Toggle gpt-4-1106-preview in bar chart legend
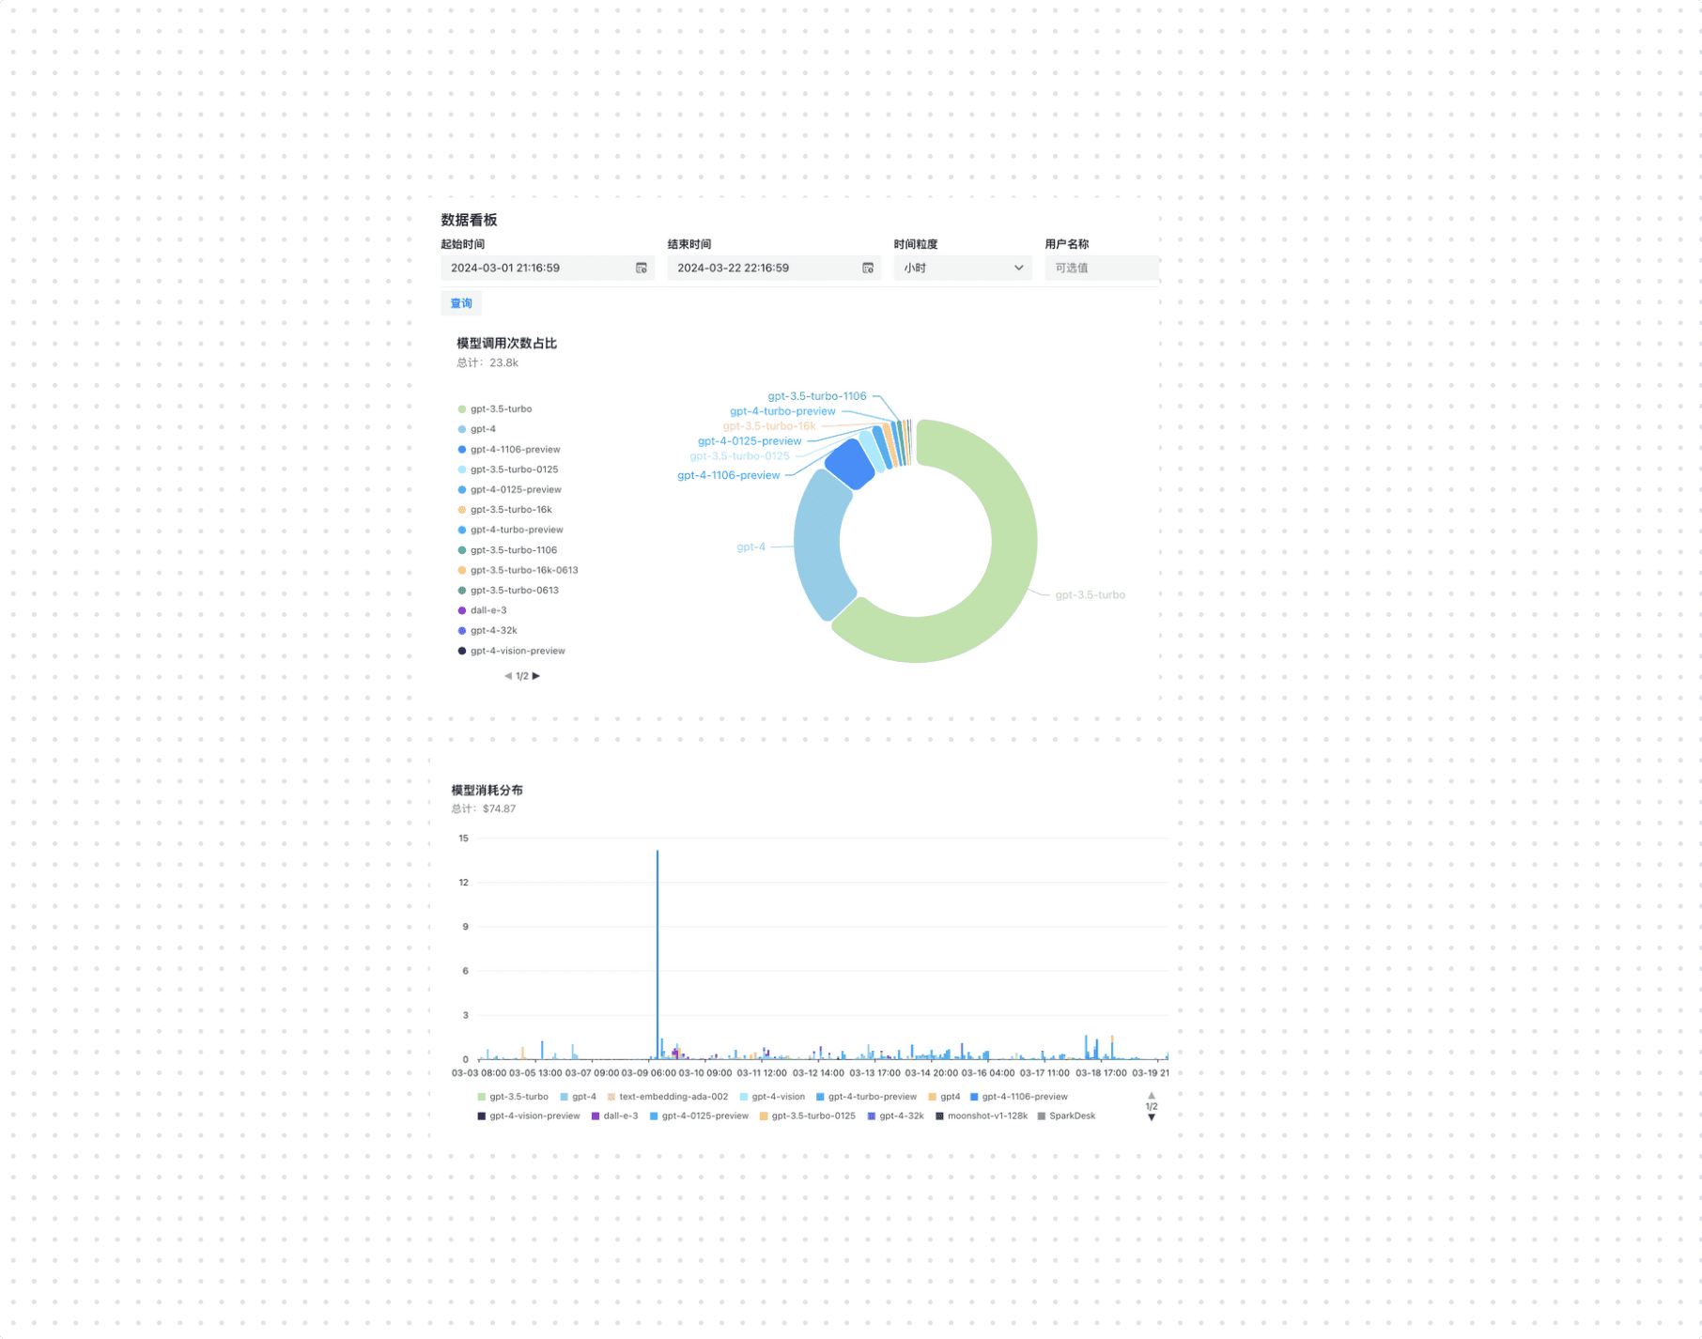 (x=1019, y=1097)
